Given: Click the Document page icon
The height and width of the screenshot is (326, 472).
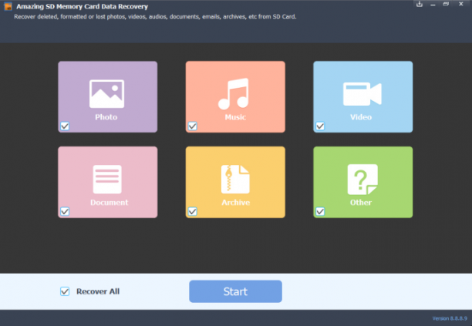Looking at the screenshot, I should pyautogui.click(x=107, y=180).
